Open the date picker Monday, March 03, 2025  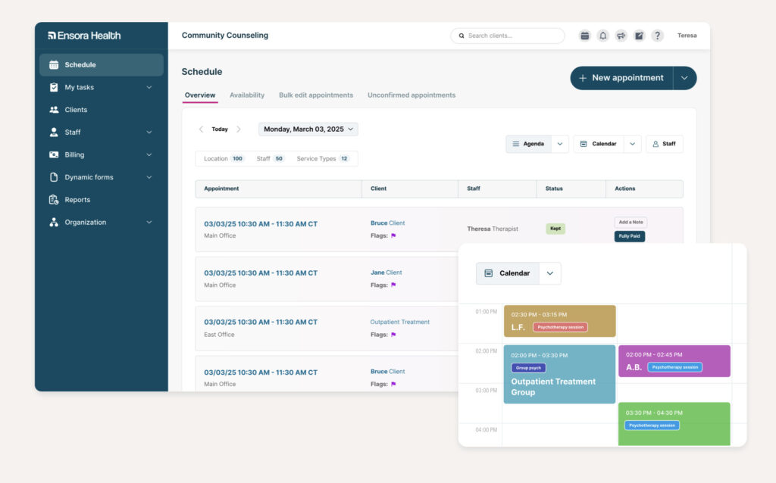click(x=308, y=129)
